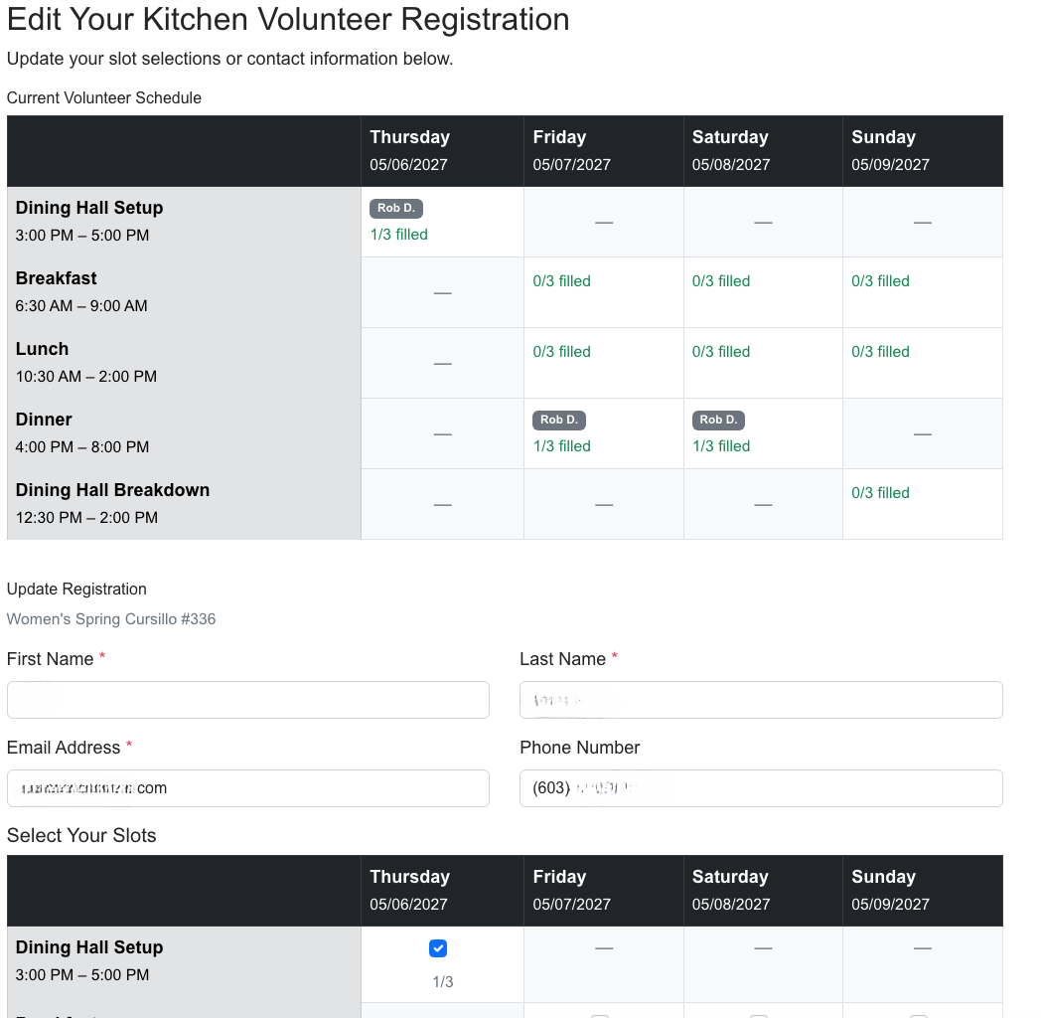
Task: Click Rob D. badge in Friday Dinner
Action: coord(559,420)
